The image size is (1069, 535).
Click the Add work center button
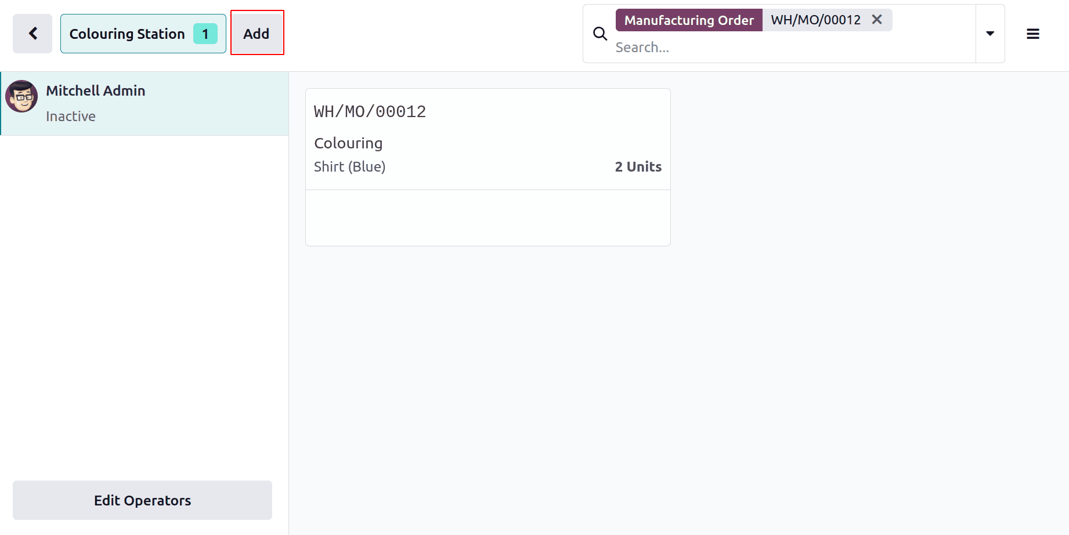coord(257,34)
